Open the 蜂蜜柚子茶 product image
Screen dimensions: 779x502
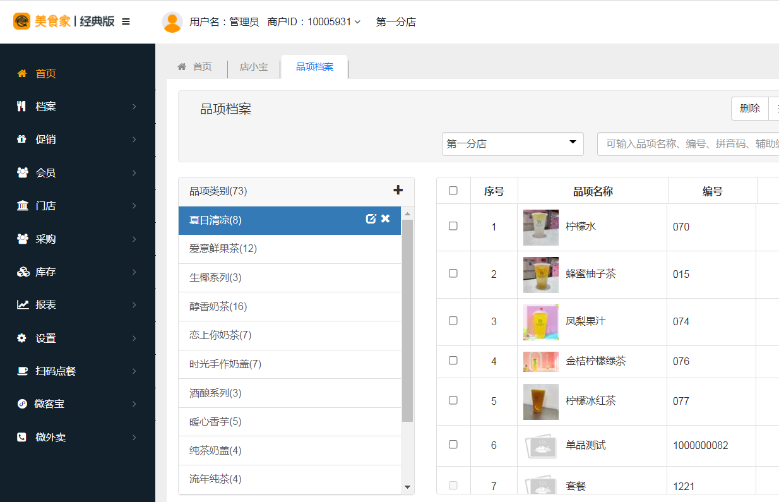coord(541,275)
